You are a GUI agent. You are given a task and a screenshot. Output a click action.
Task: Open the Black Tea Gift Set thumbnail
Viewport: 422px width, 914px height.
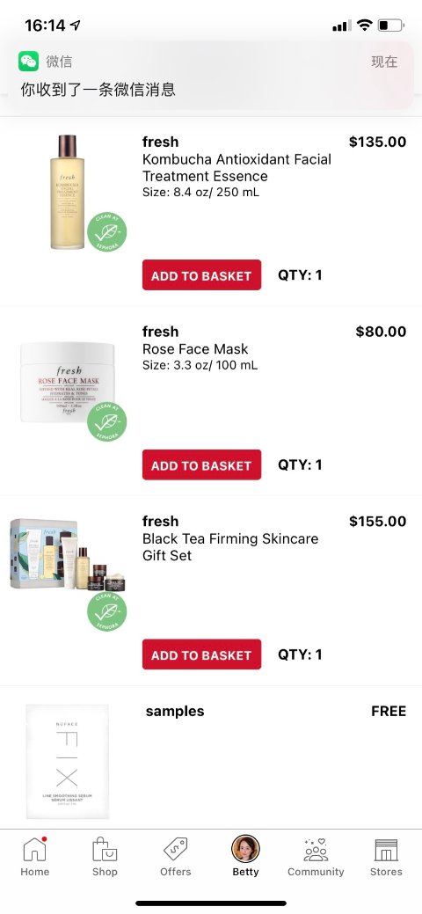68,555
